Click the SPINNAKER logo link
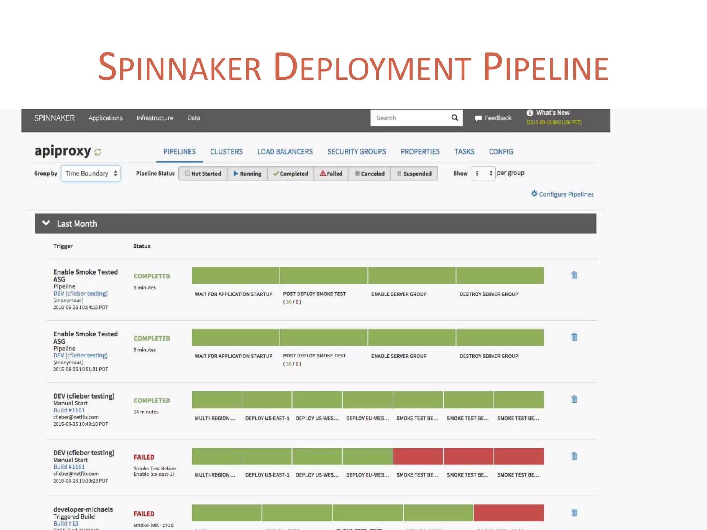 [x=54, y=118]
